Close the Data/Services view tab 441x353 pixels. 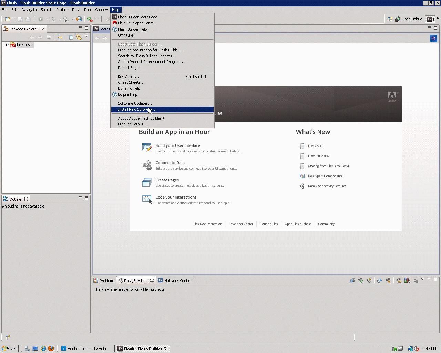tap(152, 280)
